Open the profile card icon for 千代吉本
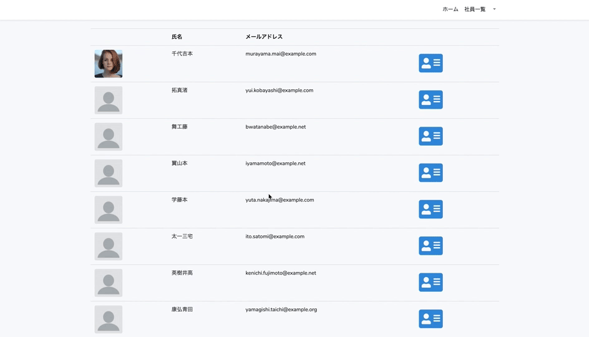Image resolution: width=589 pixels, height=337 pixels. pyautogui.click(x=431, y=63)
